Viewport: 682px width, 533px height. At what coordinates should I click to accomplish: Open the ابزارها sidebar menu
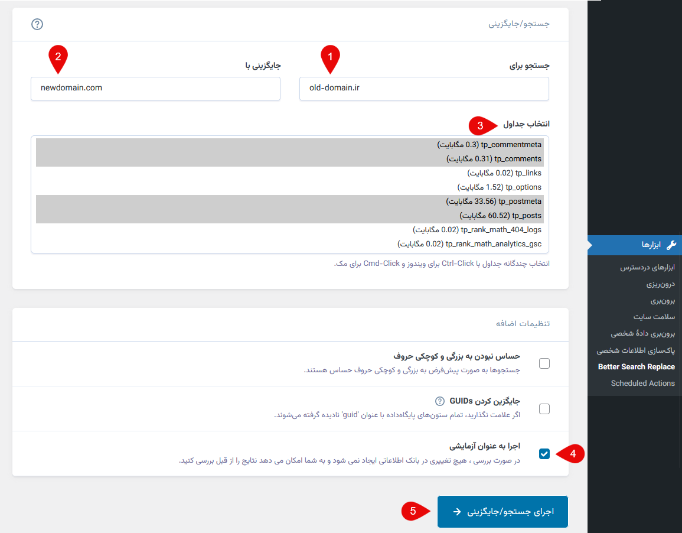635,245
